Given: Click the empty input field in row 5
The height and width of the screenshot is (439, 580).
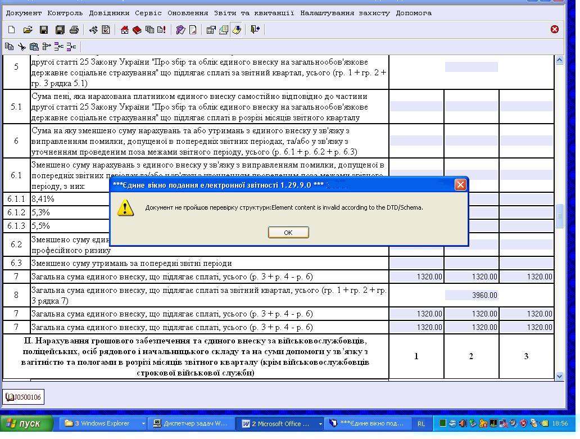Looking at the screenshot, I should [471, 67].
